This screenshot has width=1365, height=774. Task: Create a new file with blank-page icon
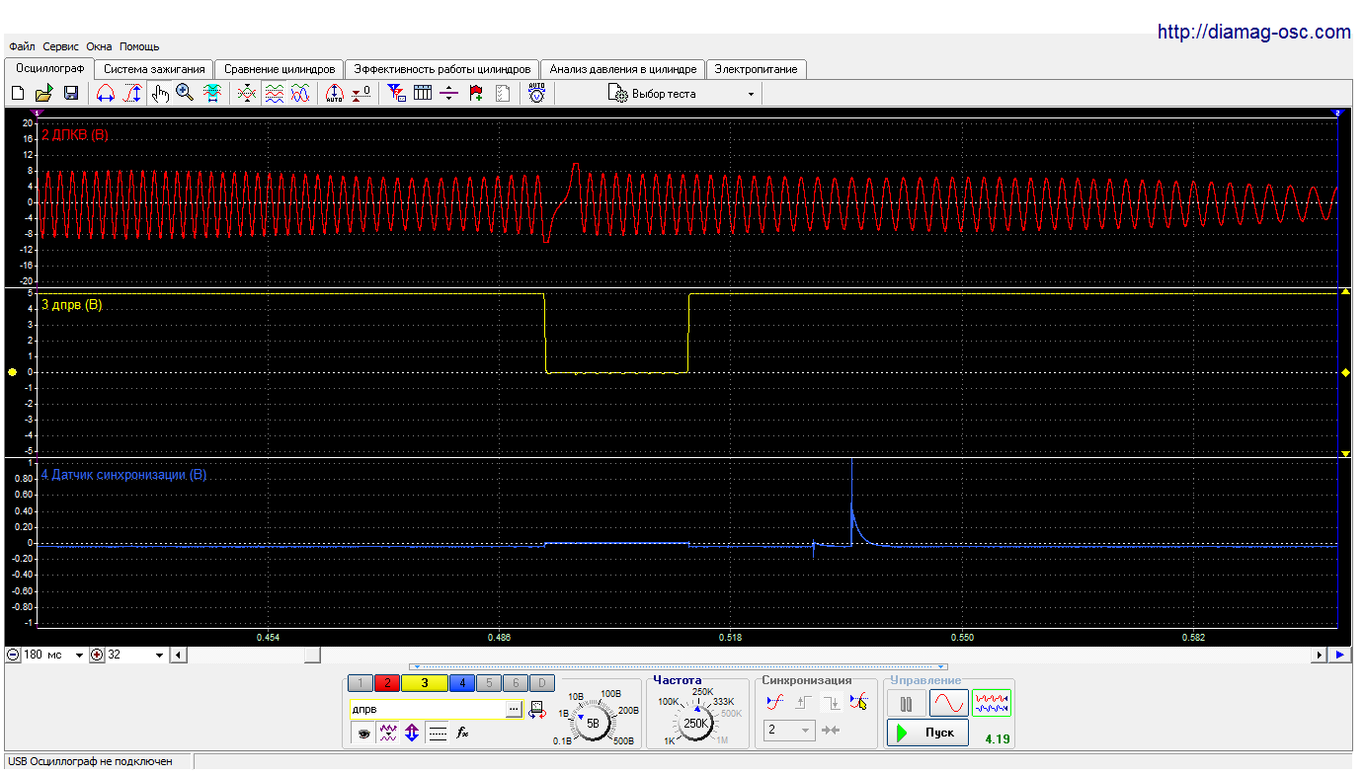[17, 94]
